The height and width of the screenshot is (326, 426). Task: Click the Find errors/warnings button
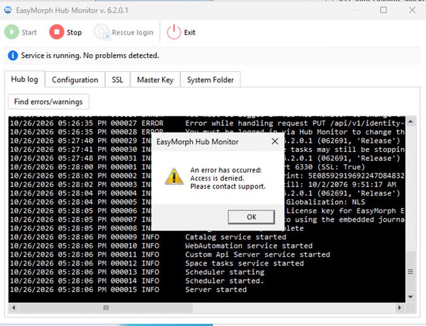point(48,102)
